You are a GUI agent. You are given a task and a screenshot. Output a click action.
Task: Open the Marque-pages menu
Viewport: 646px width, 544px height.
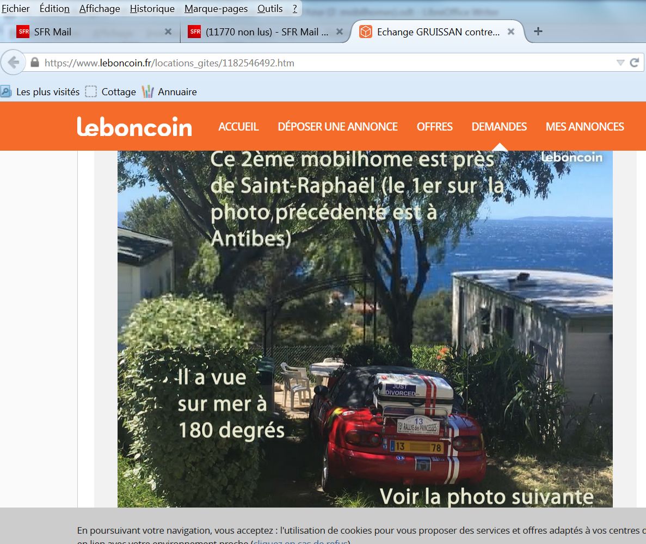tap(216, 9)
